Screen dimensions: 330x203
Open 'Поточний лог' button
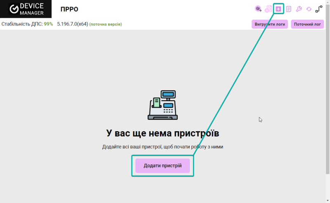[307, 24]
